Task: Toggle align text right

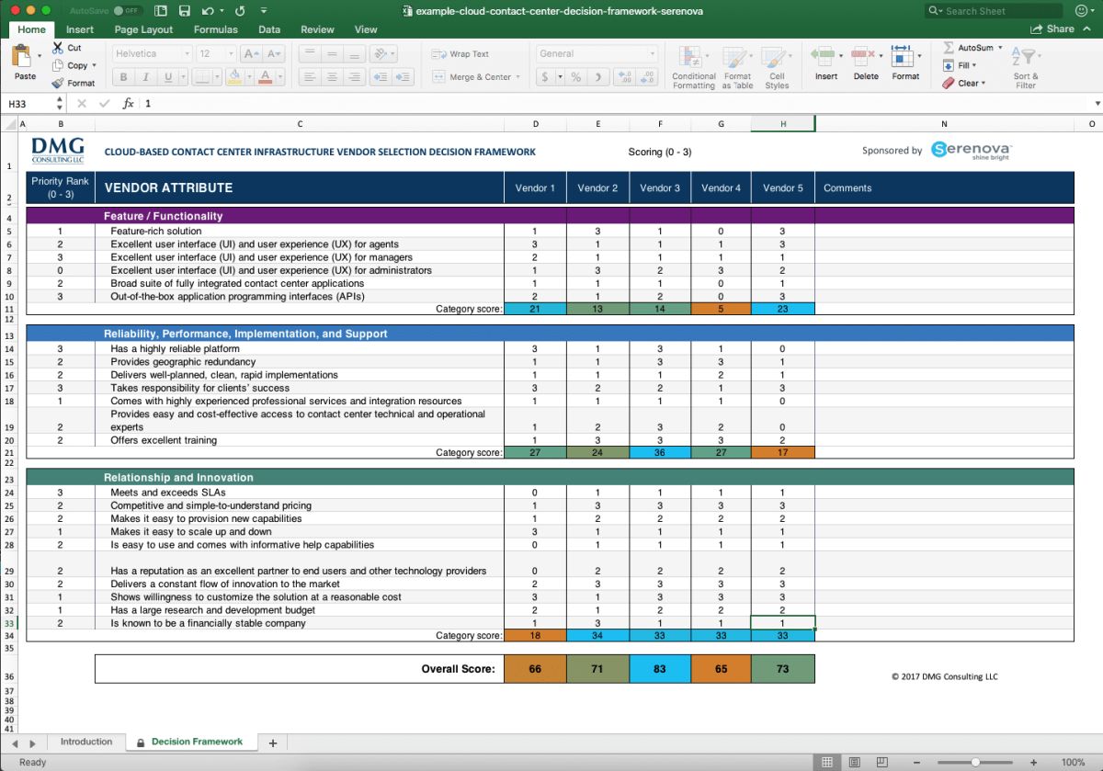Action: (354, 77)
